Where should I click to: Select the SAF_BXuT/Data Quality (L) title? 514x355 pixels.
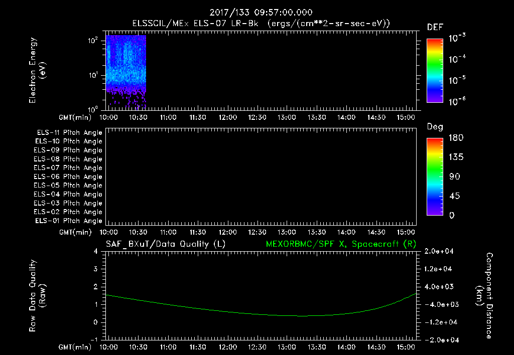coord(166,244)
